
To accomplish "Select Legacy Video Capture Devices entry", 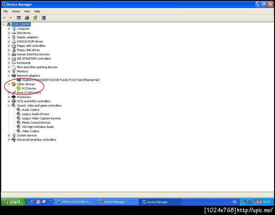I will [41, 118].
